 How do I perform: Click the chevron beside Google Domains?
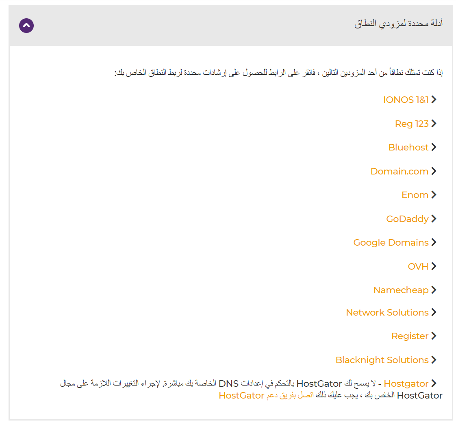pos(434,242)
